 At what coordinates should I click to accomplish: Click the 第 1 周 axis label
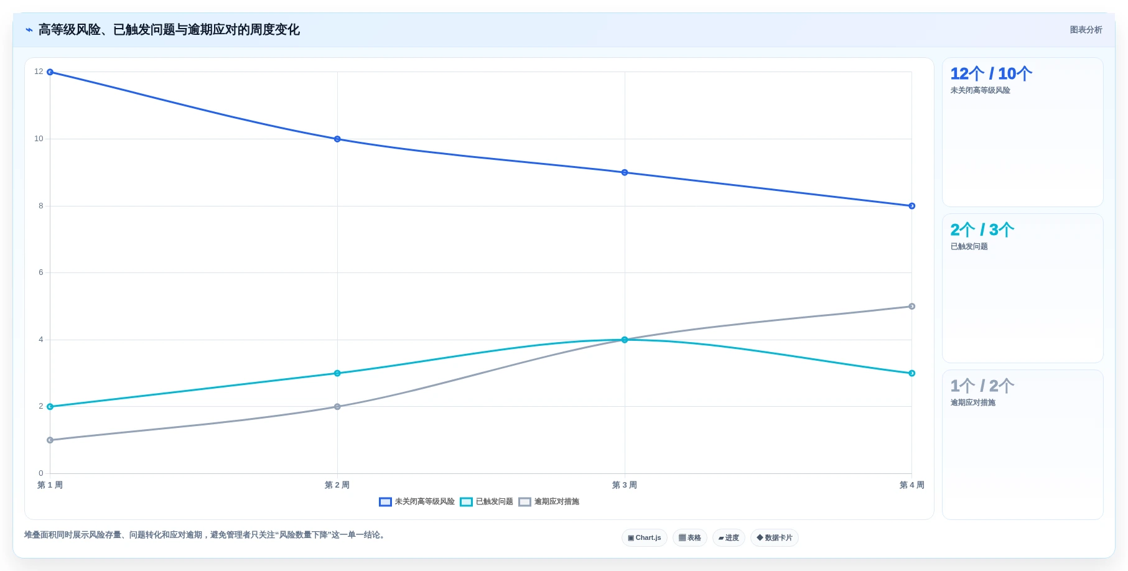pos(50,485)
